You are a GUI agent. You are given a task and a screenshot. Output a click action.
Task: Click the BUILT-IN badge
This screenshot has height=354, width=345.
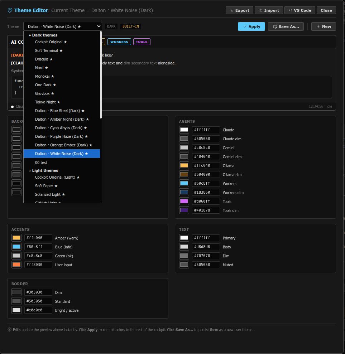pos(131,26)
